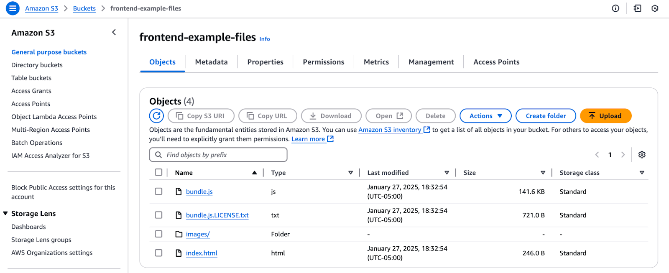Open the CloudShell icon in top bar
This screenshot has width=669, height=273.
point(637,8)
